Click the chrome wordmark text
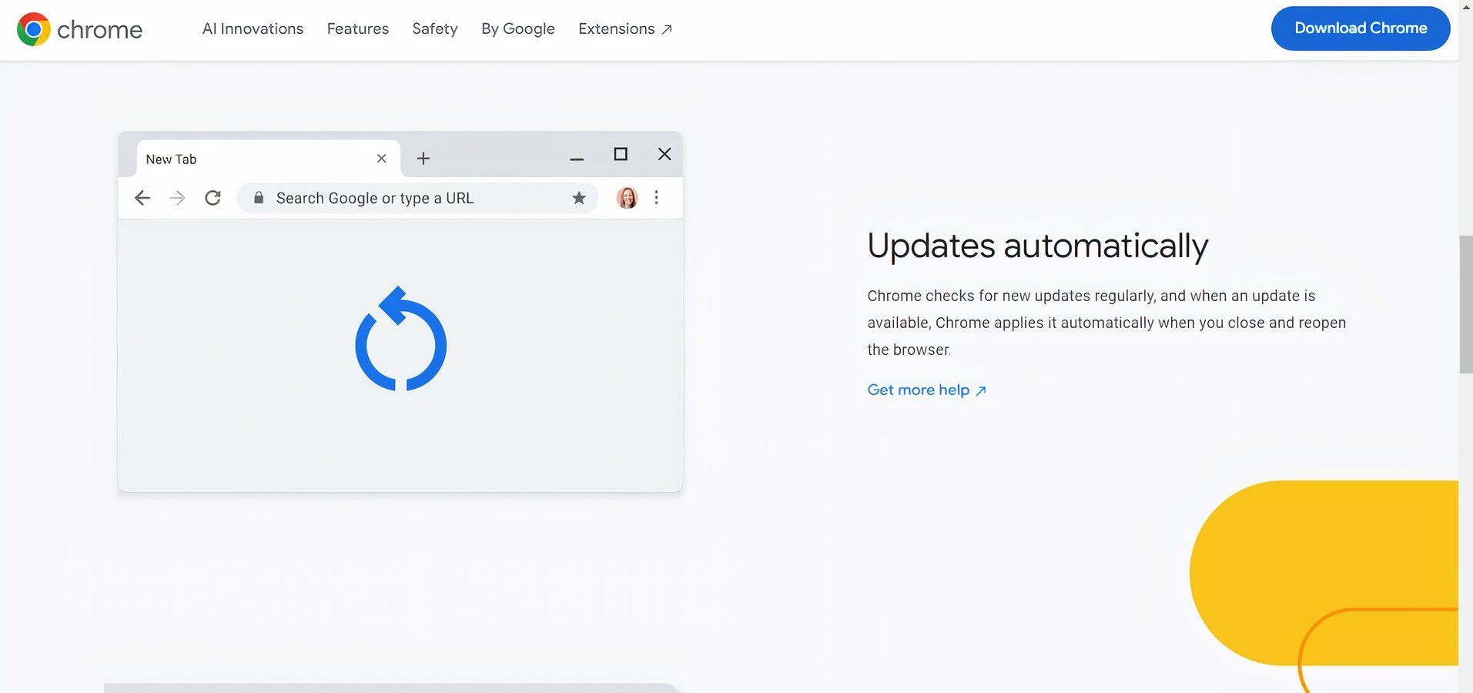Viewport: 1473px width, 693px height. point(99,30)
